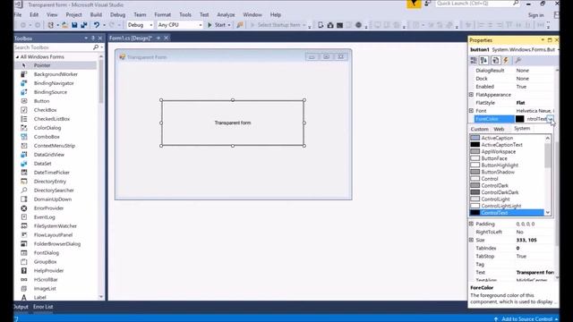This screenshot has height=322, width=573.
Task: Choose ControlDarkDark color swatch
Action: pyautogui.click(x=475, y=192)
